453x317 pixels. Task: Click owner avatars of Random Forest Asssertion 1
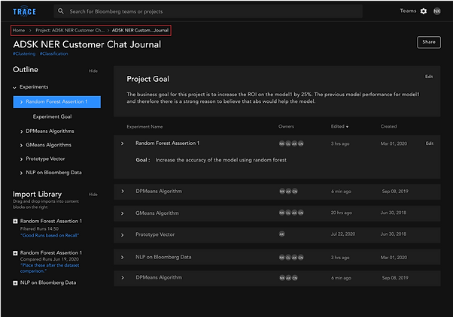pos(291,143)
